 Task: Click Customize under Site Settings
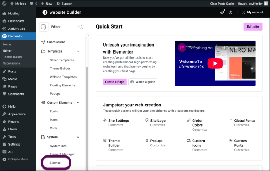click(116, 125)
